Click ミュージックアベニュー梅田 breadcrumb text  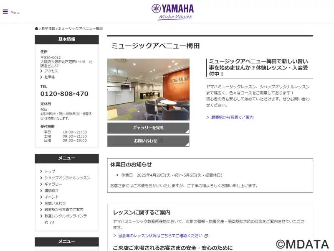pyautogui.click(x=80, y=28)
